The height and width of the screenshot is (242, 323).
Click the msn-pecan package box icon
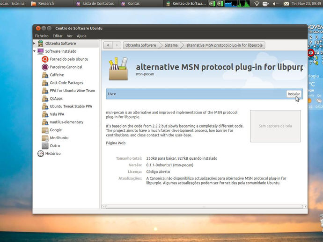[118, 69]
